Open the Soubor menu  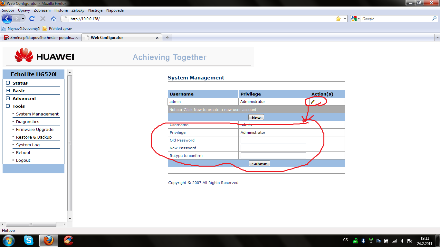tap(8, 10)
